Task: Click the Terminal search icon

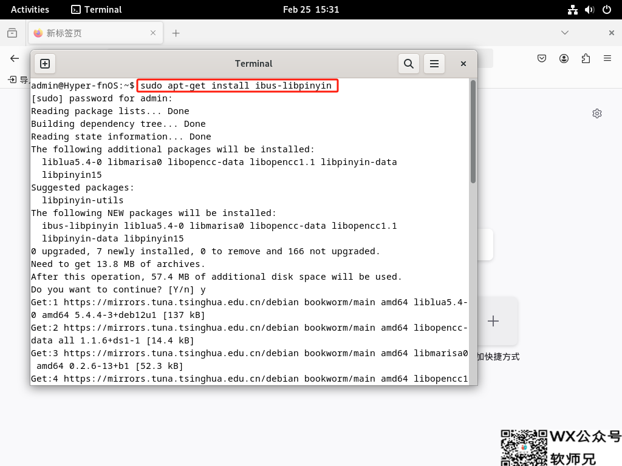Action: (x=409, y=64)
